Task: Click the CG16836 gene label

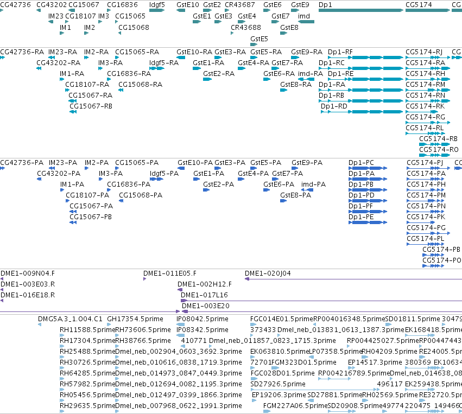Action: click(x=122, y=5)
